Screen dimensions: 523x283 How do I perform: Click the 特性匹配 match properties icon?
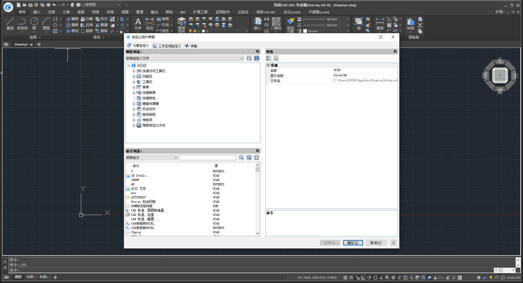pos(291,25)
